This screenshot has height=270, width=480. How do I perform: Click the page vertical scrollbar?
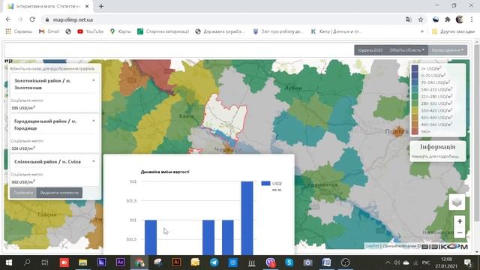(x=476, y=133)
